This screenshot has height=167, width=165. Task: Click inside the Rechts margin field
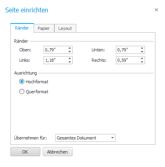[128, 60]
